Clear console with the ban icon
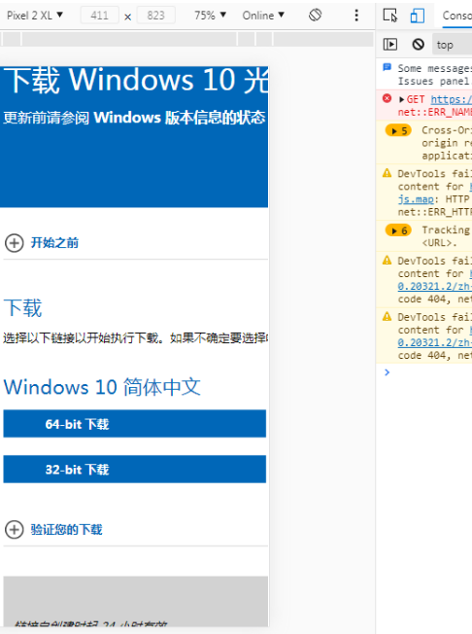472x634 pixels. [418, 44]
